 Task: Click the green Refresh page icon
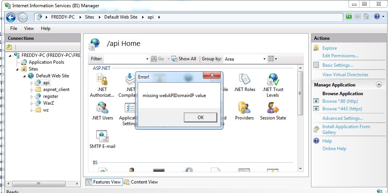tap(349, 17)
